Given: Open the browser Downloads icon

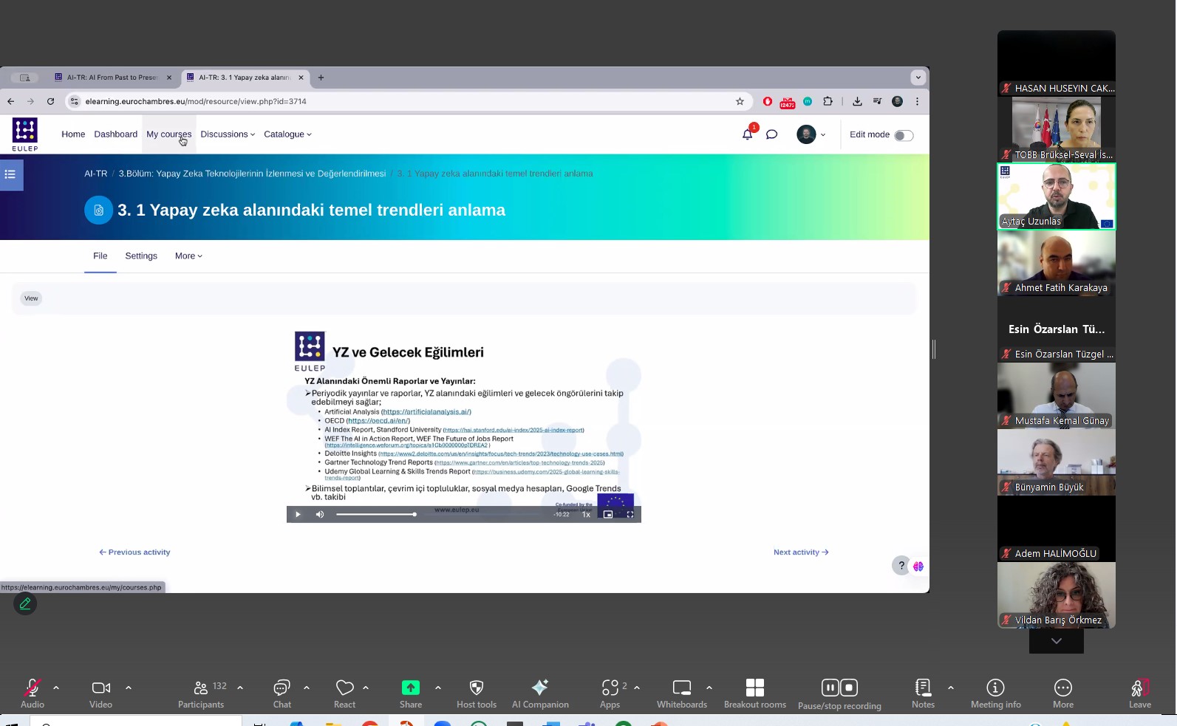Looking at the screenshot, I should coord(857,101).
